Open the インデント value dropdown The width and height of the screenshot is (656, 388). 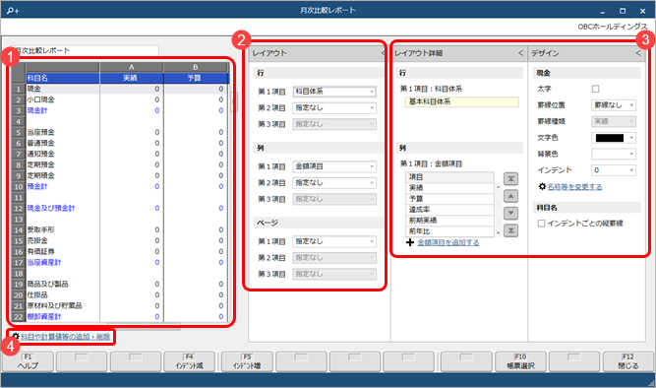tap(614, 170)
